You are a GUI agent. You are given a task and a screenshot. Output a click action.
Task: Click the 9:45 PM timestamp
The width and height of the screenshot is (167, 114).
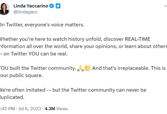tap(7, 109)
